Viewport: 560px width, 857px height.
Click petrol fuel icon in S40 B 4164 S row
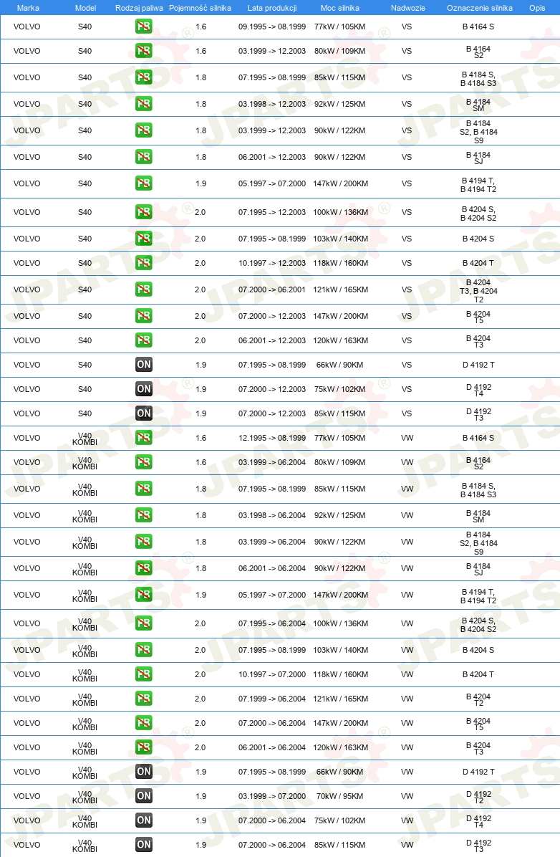144,27
